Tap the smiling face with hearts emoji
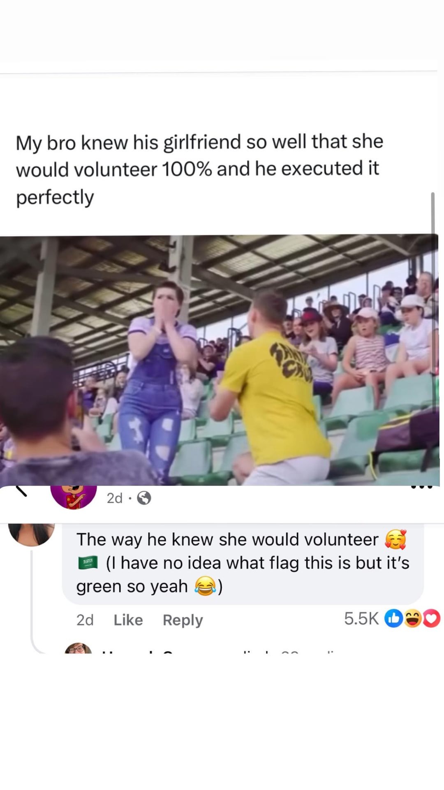444x790 pixels. [395, 539]
